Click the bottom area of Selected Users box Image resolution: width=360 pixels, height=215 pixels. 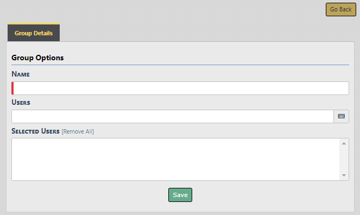[175, 176]
